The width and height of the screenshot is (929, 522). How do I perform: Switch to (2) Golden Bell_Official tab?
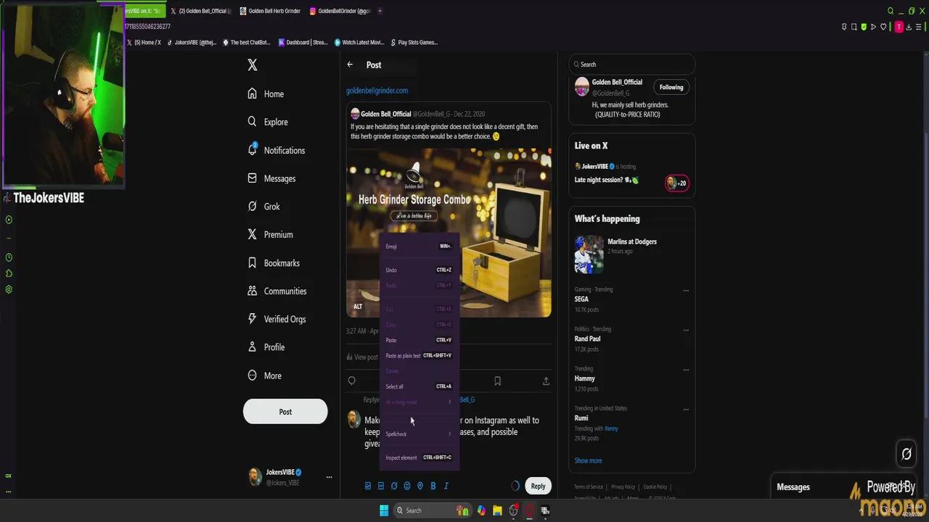(200, 11)
